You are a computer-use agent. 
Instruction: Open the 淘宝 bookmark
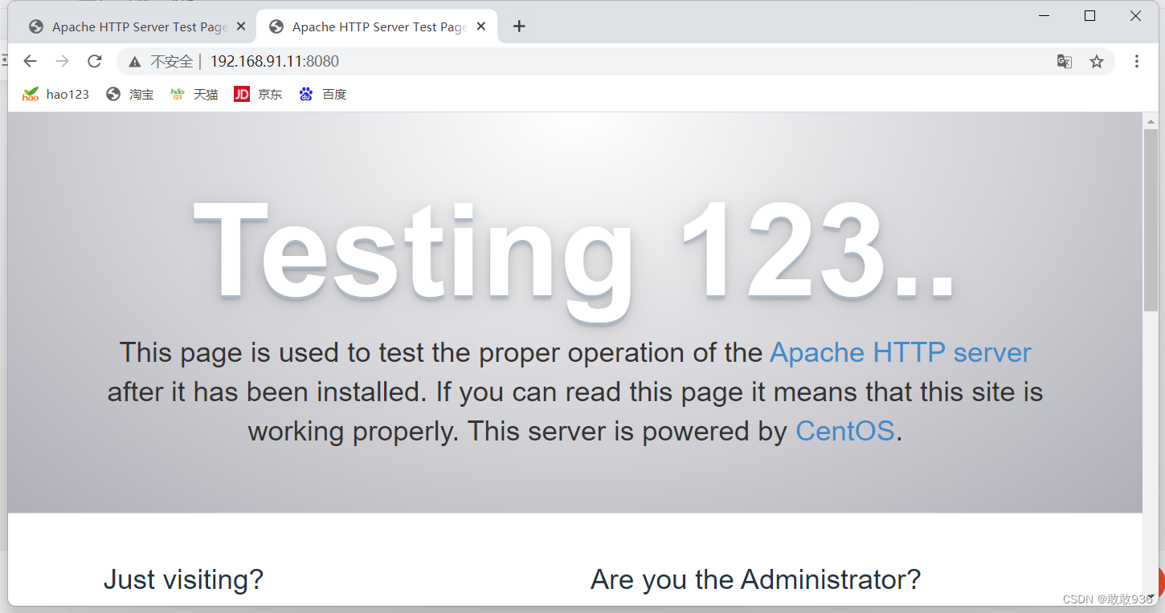[x=130, y=94]
